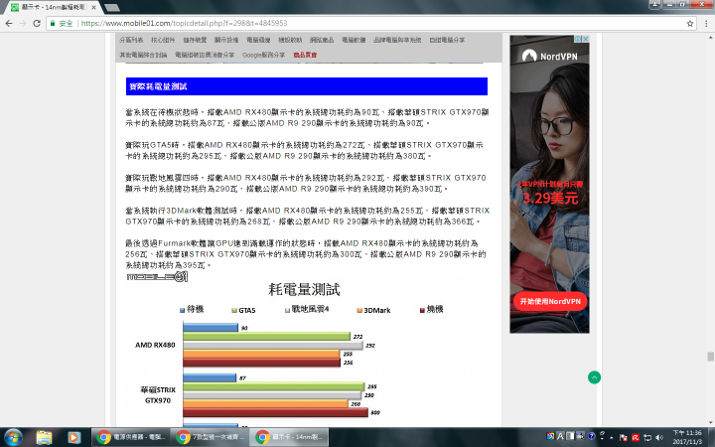Viewport: 715px width, 447px height.
Task: Open the 核心組件 nav link
Action: point(163,40)
